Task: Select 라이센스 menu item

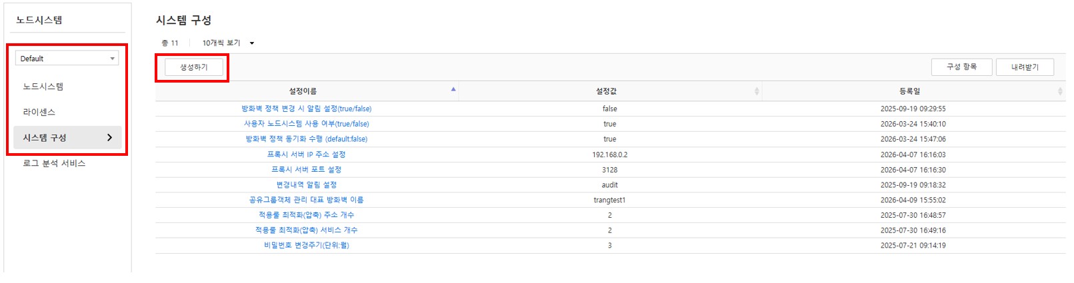Action: [x=39, y=112]
